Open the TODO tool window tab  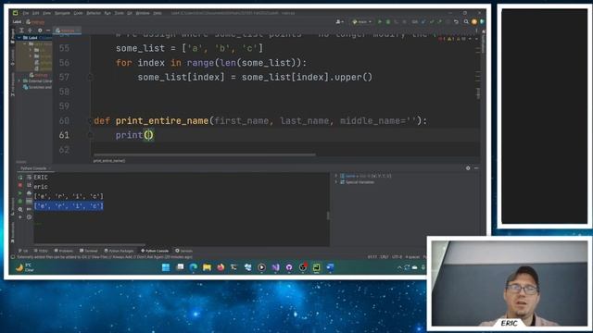point(41,251)
